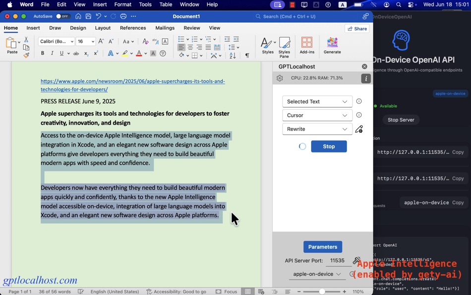Open GPTLocalhost settings gear
This screenshot has width=471, height=295.
coord(280,78)
